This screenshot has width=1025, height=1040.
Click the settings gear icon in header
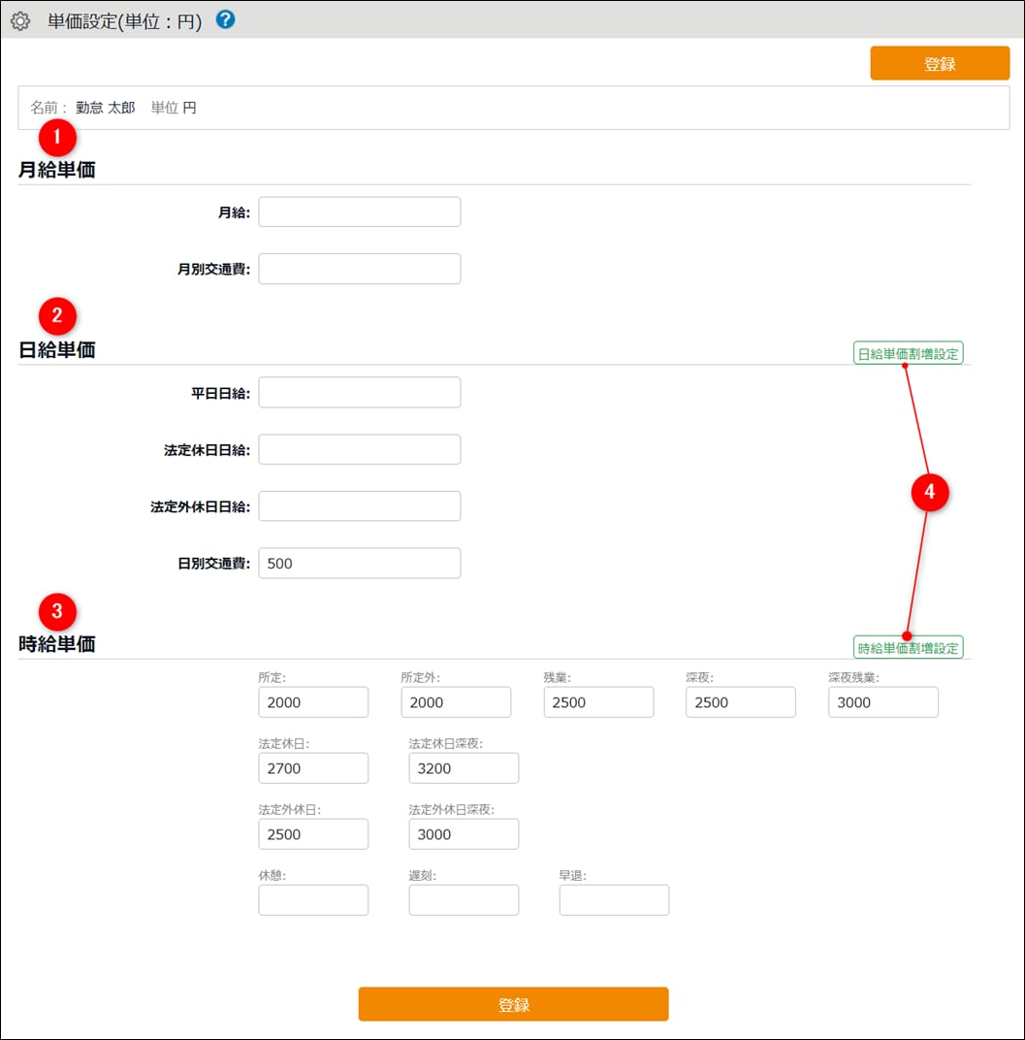20,20
